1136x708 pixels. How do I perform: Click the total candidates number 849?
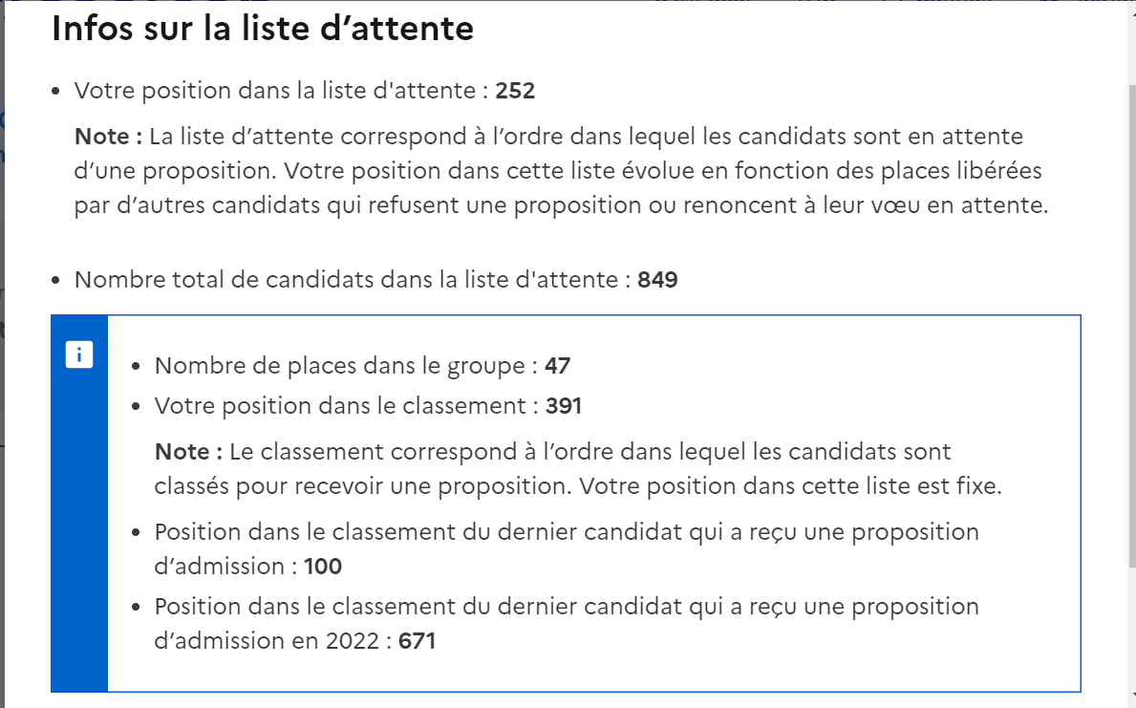point(657,281)
